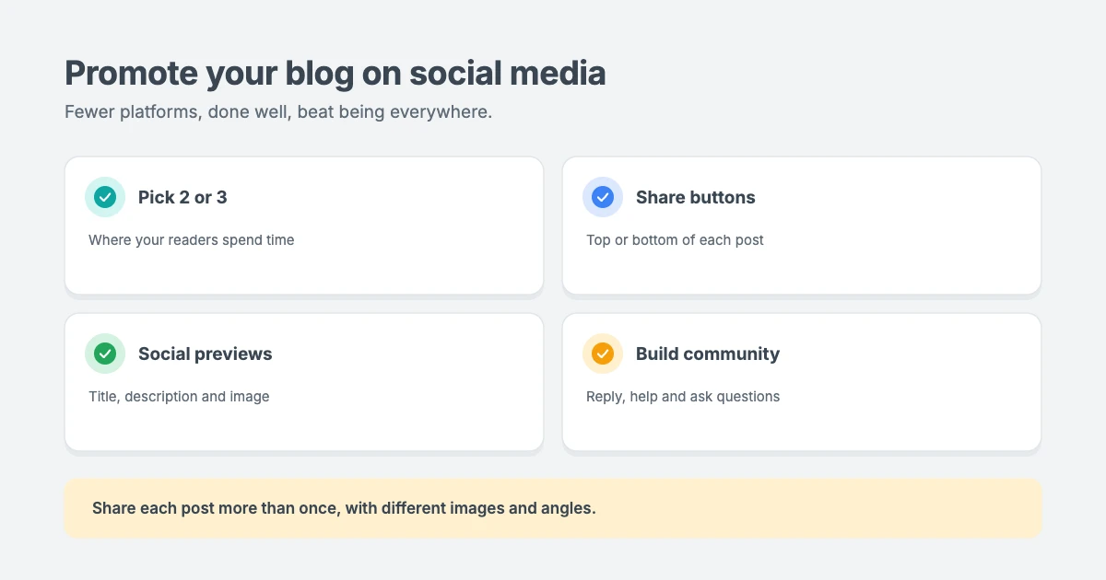Click the orange check icon beside Build community
1106x580 pixels.
603,354
